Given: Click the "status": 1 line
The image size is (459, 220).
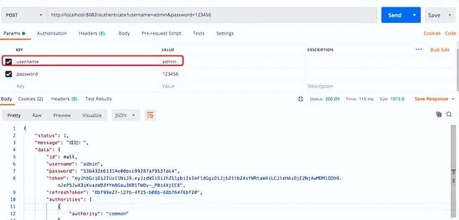Looking at the screenshot, I should point(51,135).
